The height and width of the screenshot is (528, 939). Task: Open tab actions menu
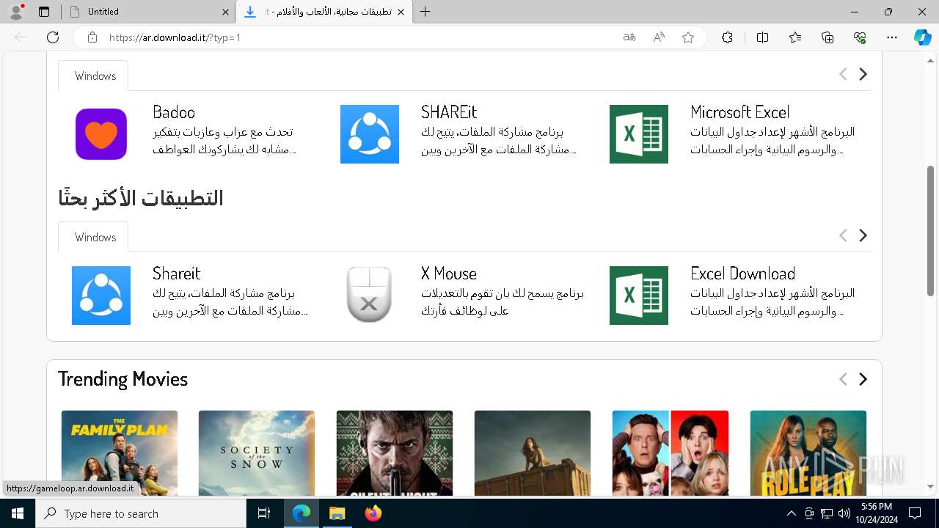click(x=44, y=12)
